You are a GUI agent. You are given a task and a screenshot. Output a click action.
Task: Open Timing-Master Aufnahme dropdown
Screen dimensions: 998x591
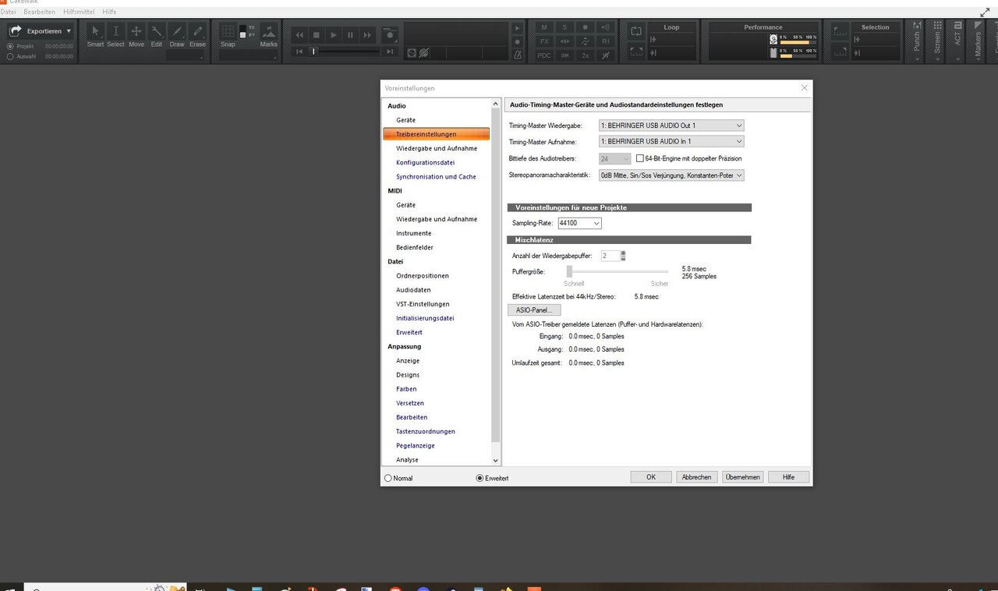tap(671, 142)
